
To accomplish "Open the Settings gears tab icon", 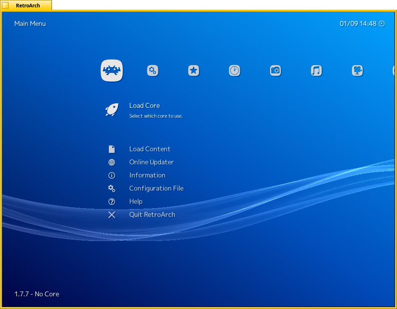I will pos(153,70).
